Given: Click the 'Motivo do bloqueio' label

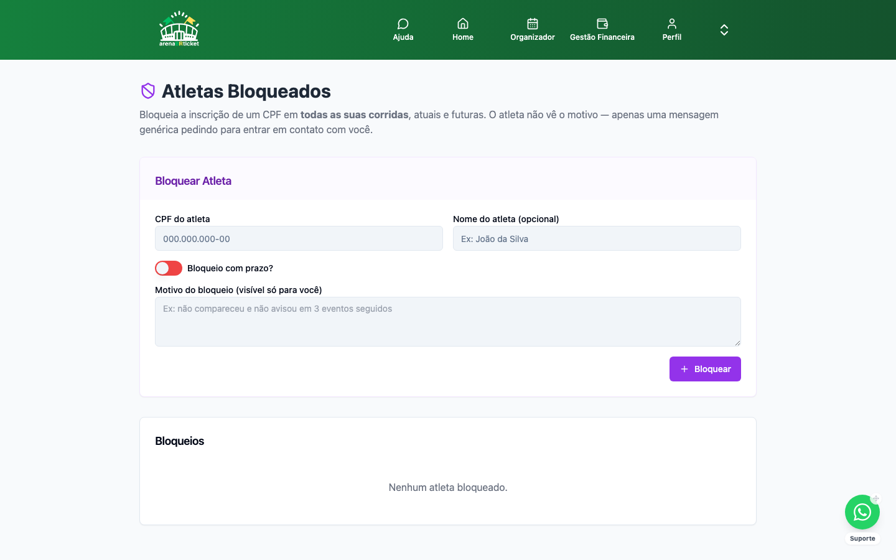Looking at the screenshot, I should [x=238, y=290].
